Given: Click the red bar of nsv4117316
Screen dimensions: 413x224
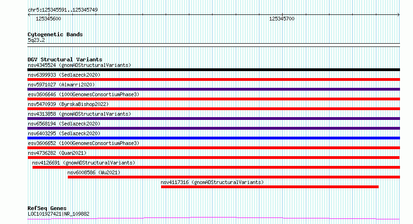Looking at the screenshot, I should tap(270, 187).
